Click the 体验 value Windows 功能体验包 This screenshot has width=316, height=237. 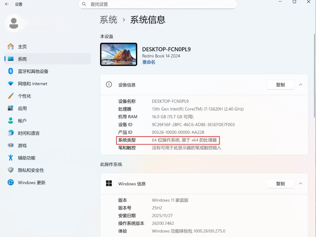[189, 231]
